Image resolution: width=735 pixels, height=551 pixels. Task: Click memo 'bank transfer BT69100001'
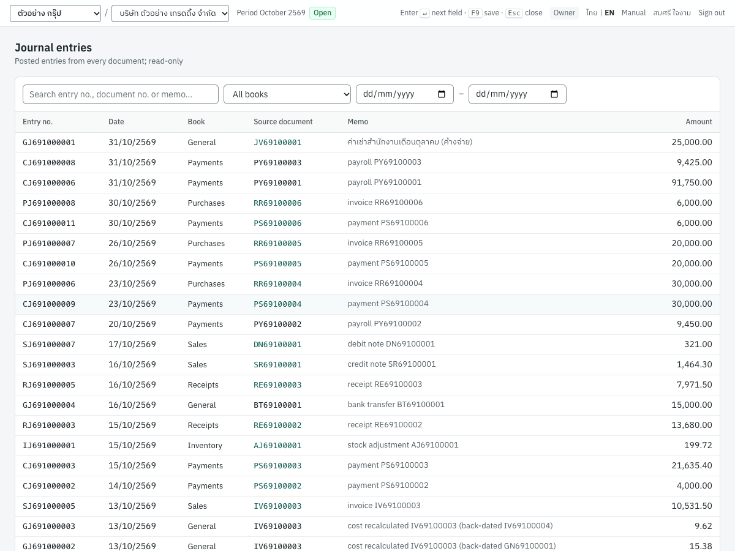click(396, 405)
